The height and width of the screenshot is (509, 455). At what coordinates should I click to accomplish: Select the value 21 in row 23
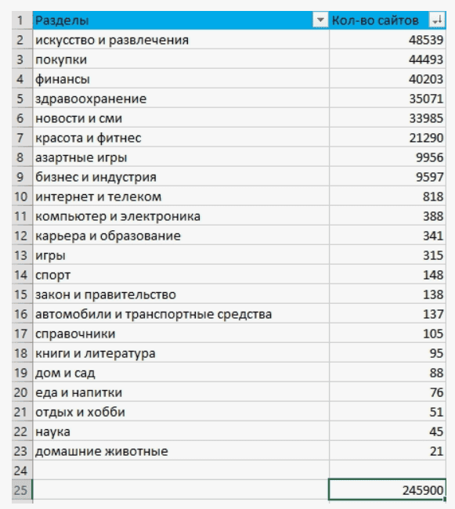point(388,451)
